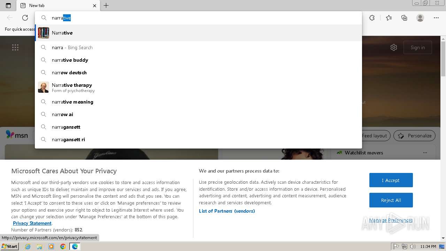The height and width of the screenshot is (251, 446).
Task: Click the network tray icon
Action: pyautogui.click(x=405, y=246)
